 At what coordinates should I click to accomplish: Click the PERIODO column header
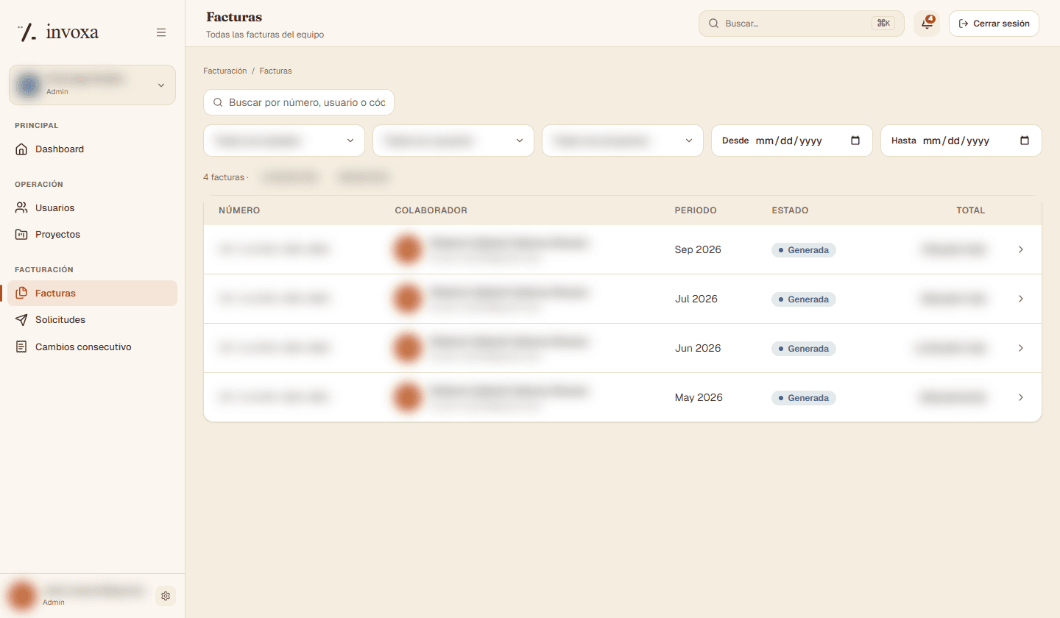click(696, 210)
